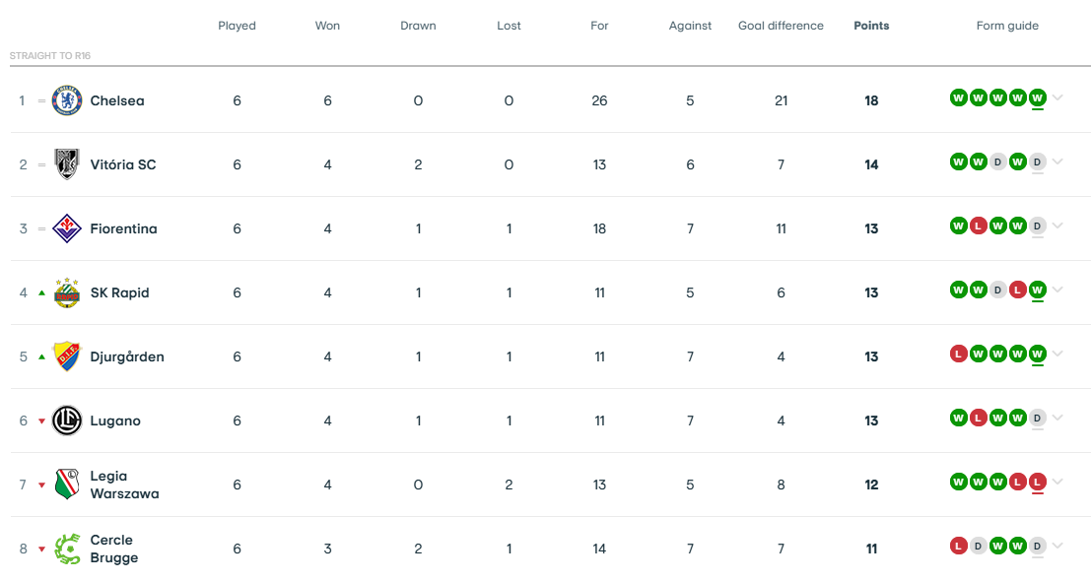Click the Lost column header
Screen dimensions: 1091x582
pos(509,26)
